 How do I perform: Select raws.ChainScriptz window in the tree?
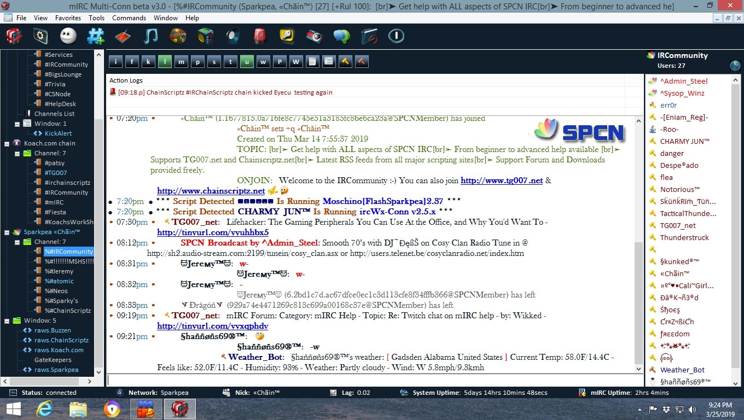click(x=61, y=340)
